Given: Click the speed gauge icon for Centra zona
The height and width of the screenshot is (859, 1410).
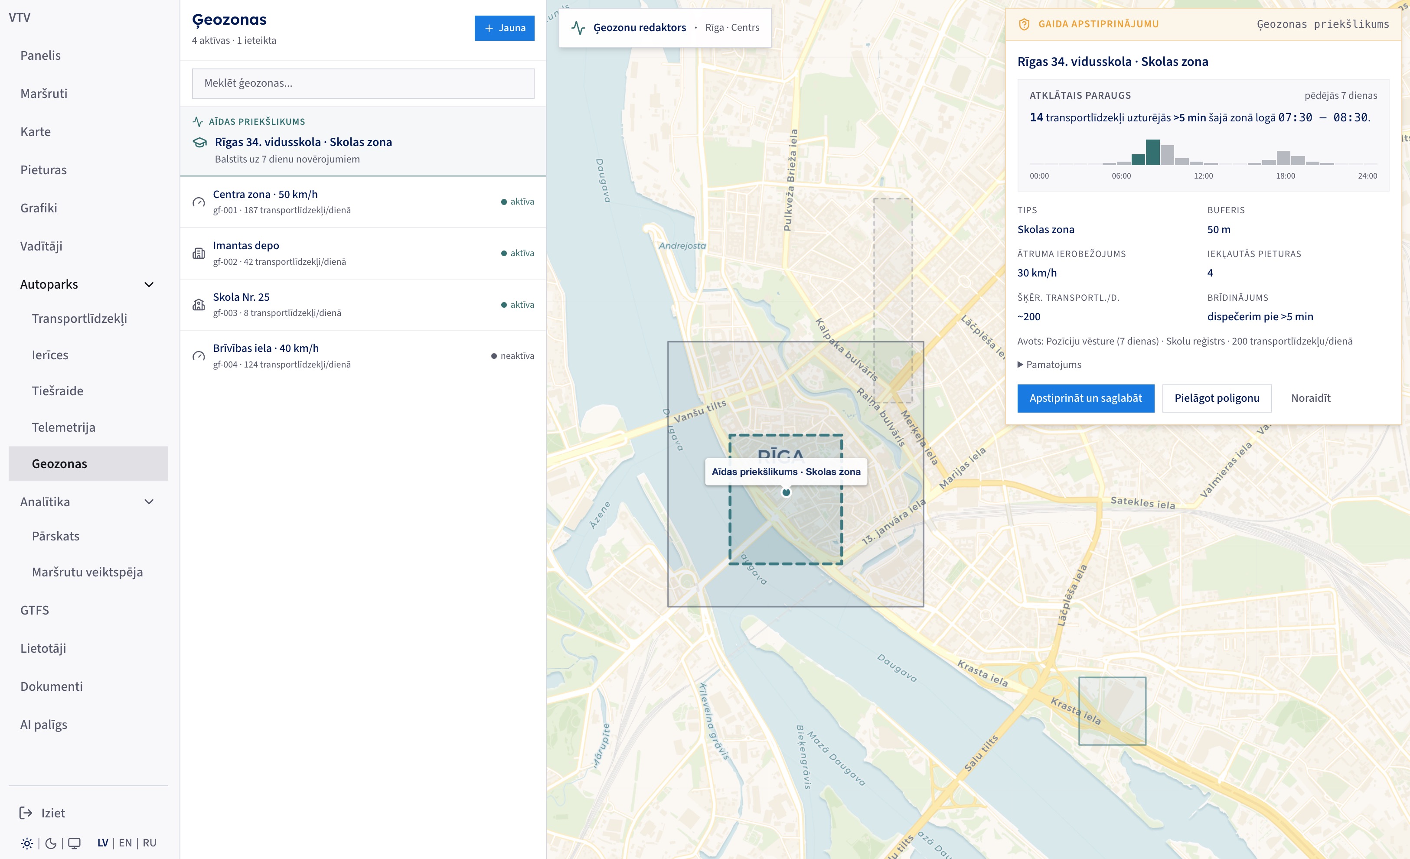Looking at the screenshot, I should click(199, 202).
